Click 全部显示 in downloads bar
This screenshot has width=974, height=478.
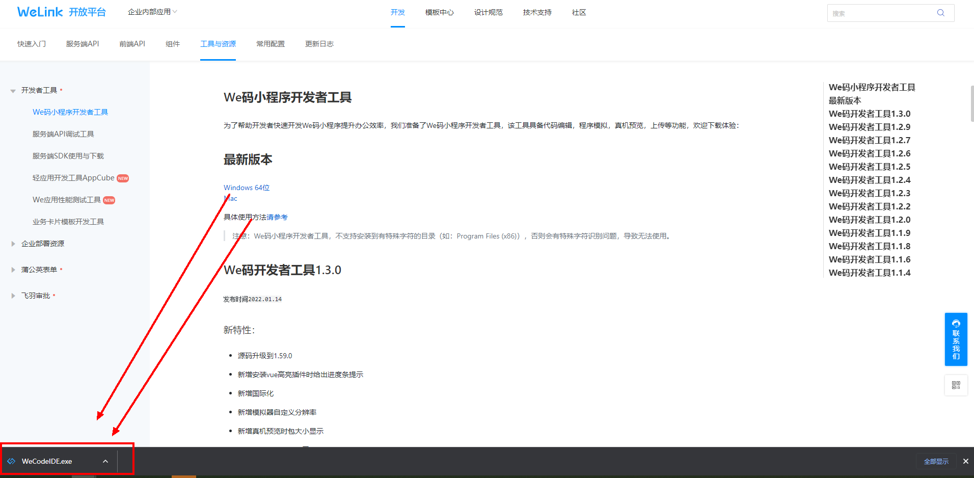[x=936, y=461]
